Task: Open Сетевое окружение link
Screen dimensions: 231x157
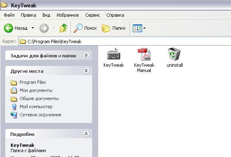Action: coord(40,115)
